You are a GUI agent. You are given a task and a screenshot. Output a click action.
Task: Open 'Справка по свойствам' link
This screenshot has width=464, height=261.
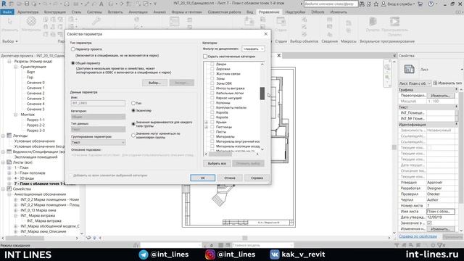coord(418,236)
